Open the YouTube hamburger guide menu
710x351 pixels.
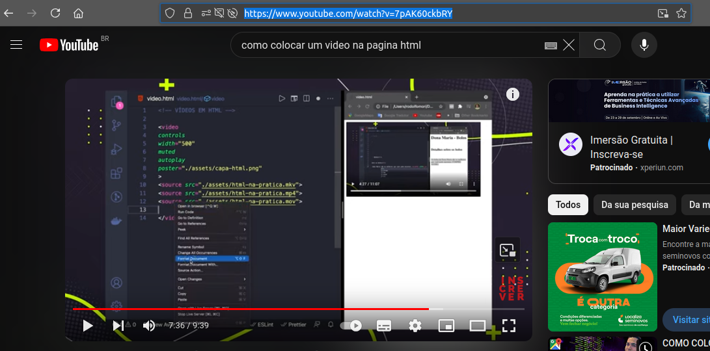(16, 45)
